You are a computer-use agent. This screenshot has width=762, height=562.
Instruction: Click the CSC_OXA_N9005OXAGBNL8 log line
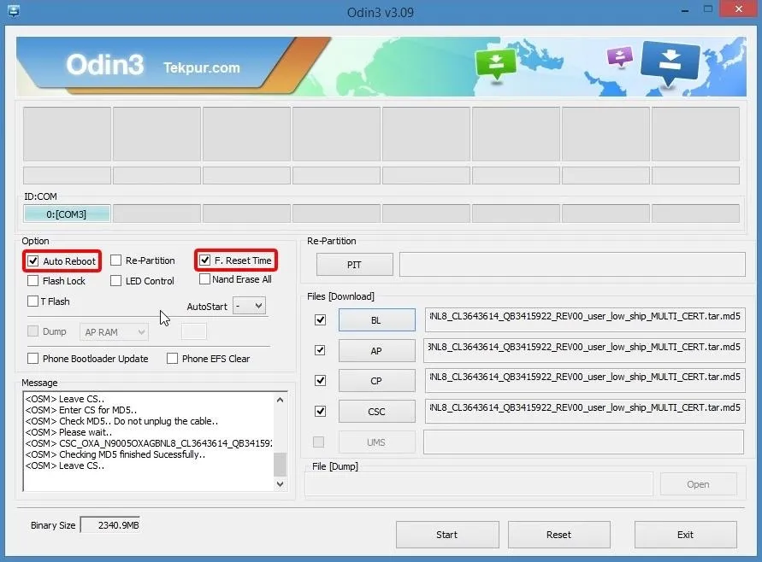tap(149, 443)
